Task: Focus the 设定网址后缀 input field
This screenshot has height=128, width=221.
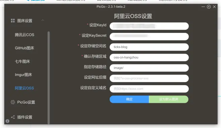Action: coord(149,78)
